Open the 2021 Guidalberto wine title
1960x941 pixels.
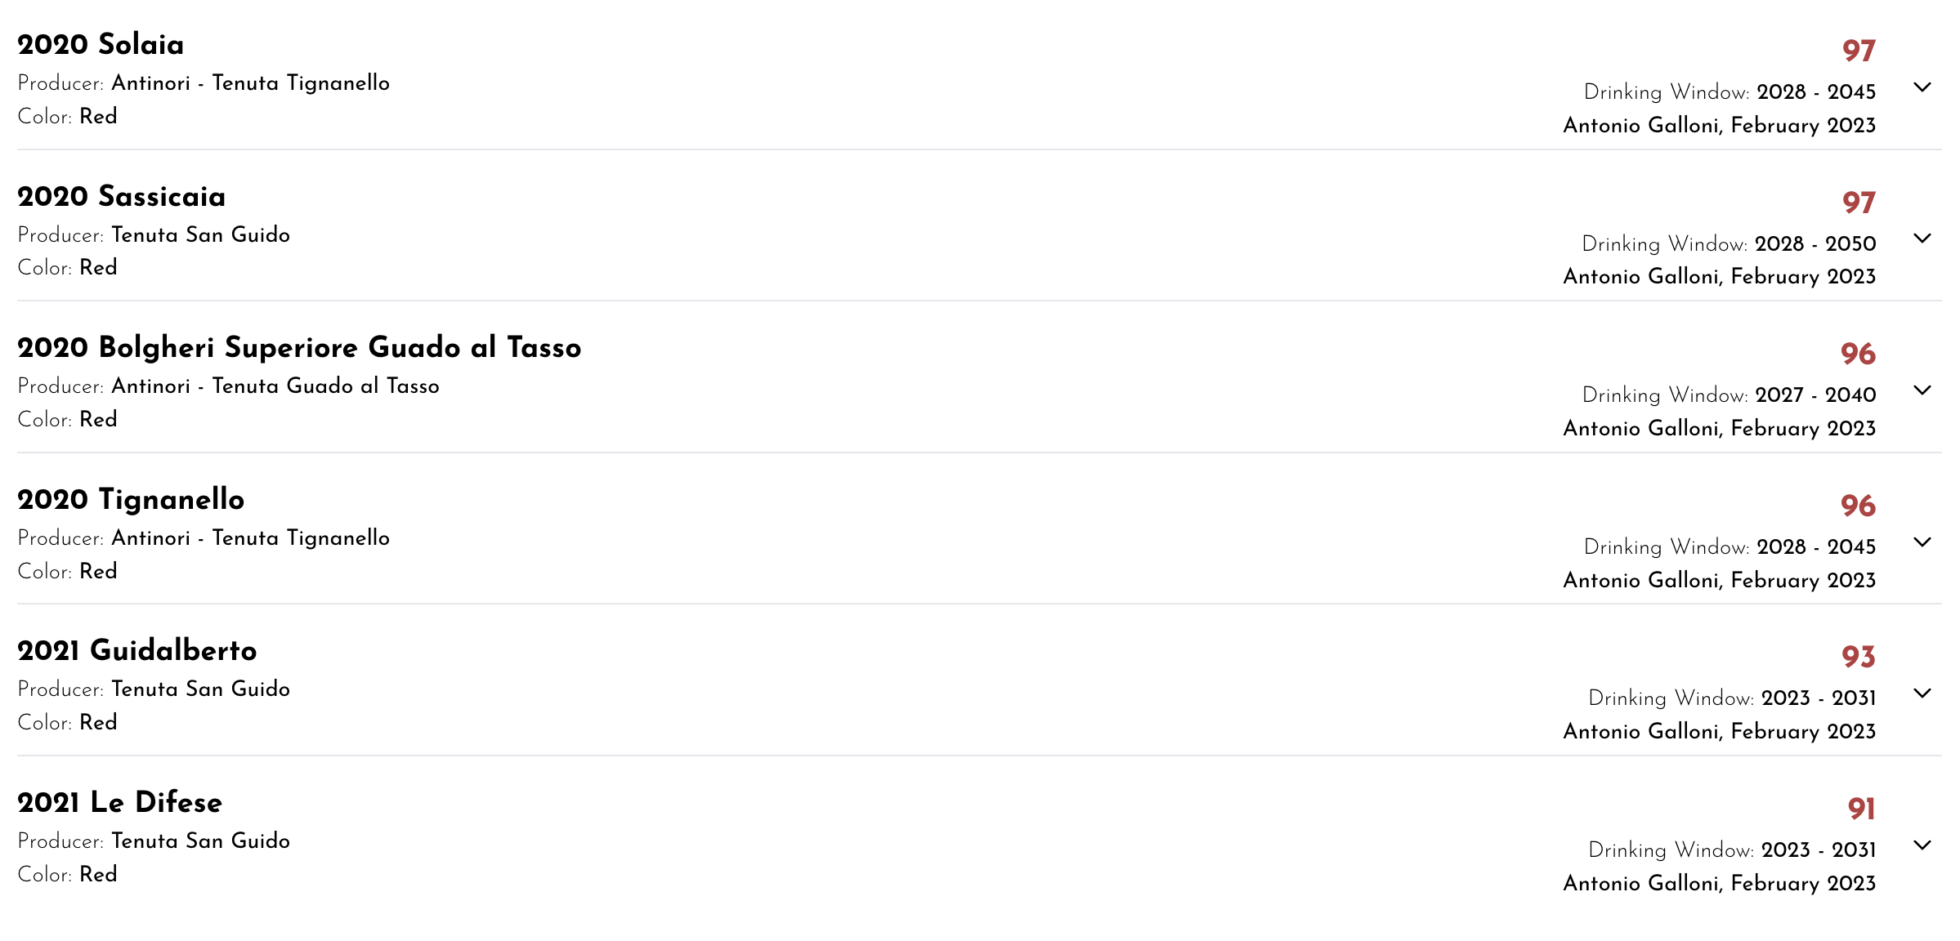pos(137,651)
